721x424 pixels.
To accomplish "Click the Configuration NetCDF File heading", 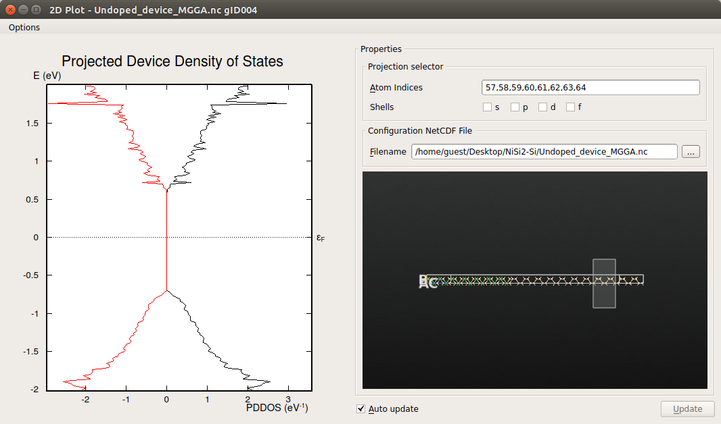I will (420, 131).
